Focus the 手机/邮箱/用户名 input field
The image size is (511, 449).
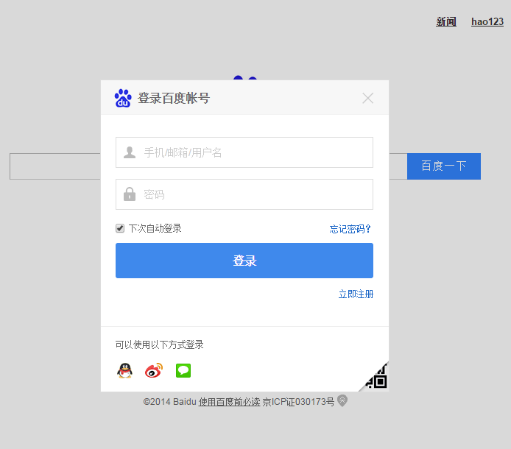254,152
